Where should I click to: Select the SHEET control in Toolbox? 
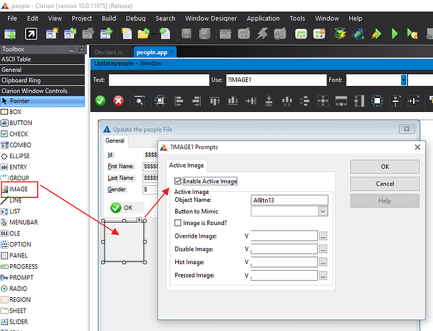[13, 311]
